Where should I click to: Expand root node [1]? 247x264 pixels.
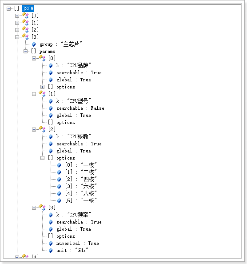pyautogui.click(x=17, y=23)
